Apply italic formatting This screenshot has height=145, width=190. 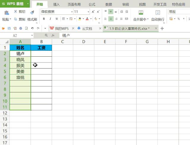tap(50, 19)
